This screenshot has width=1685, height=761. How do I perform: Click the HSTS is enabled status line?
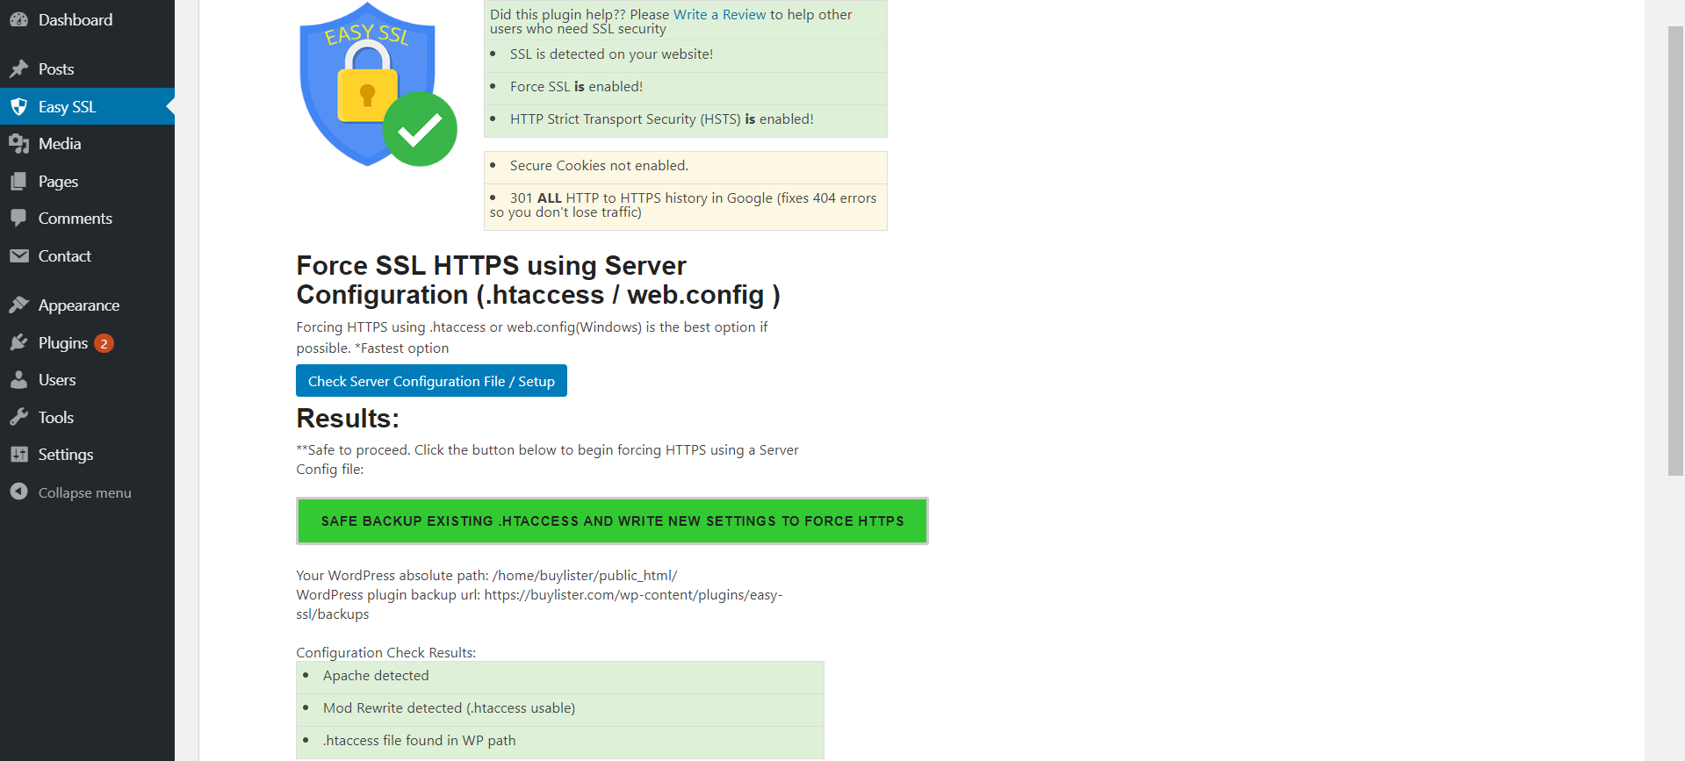(661, 119)
